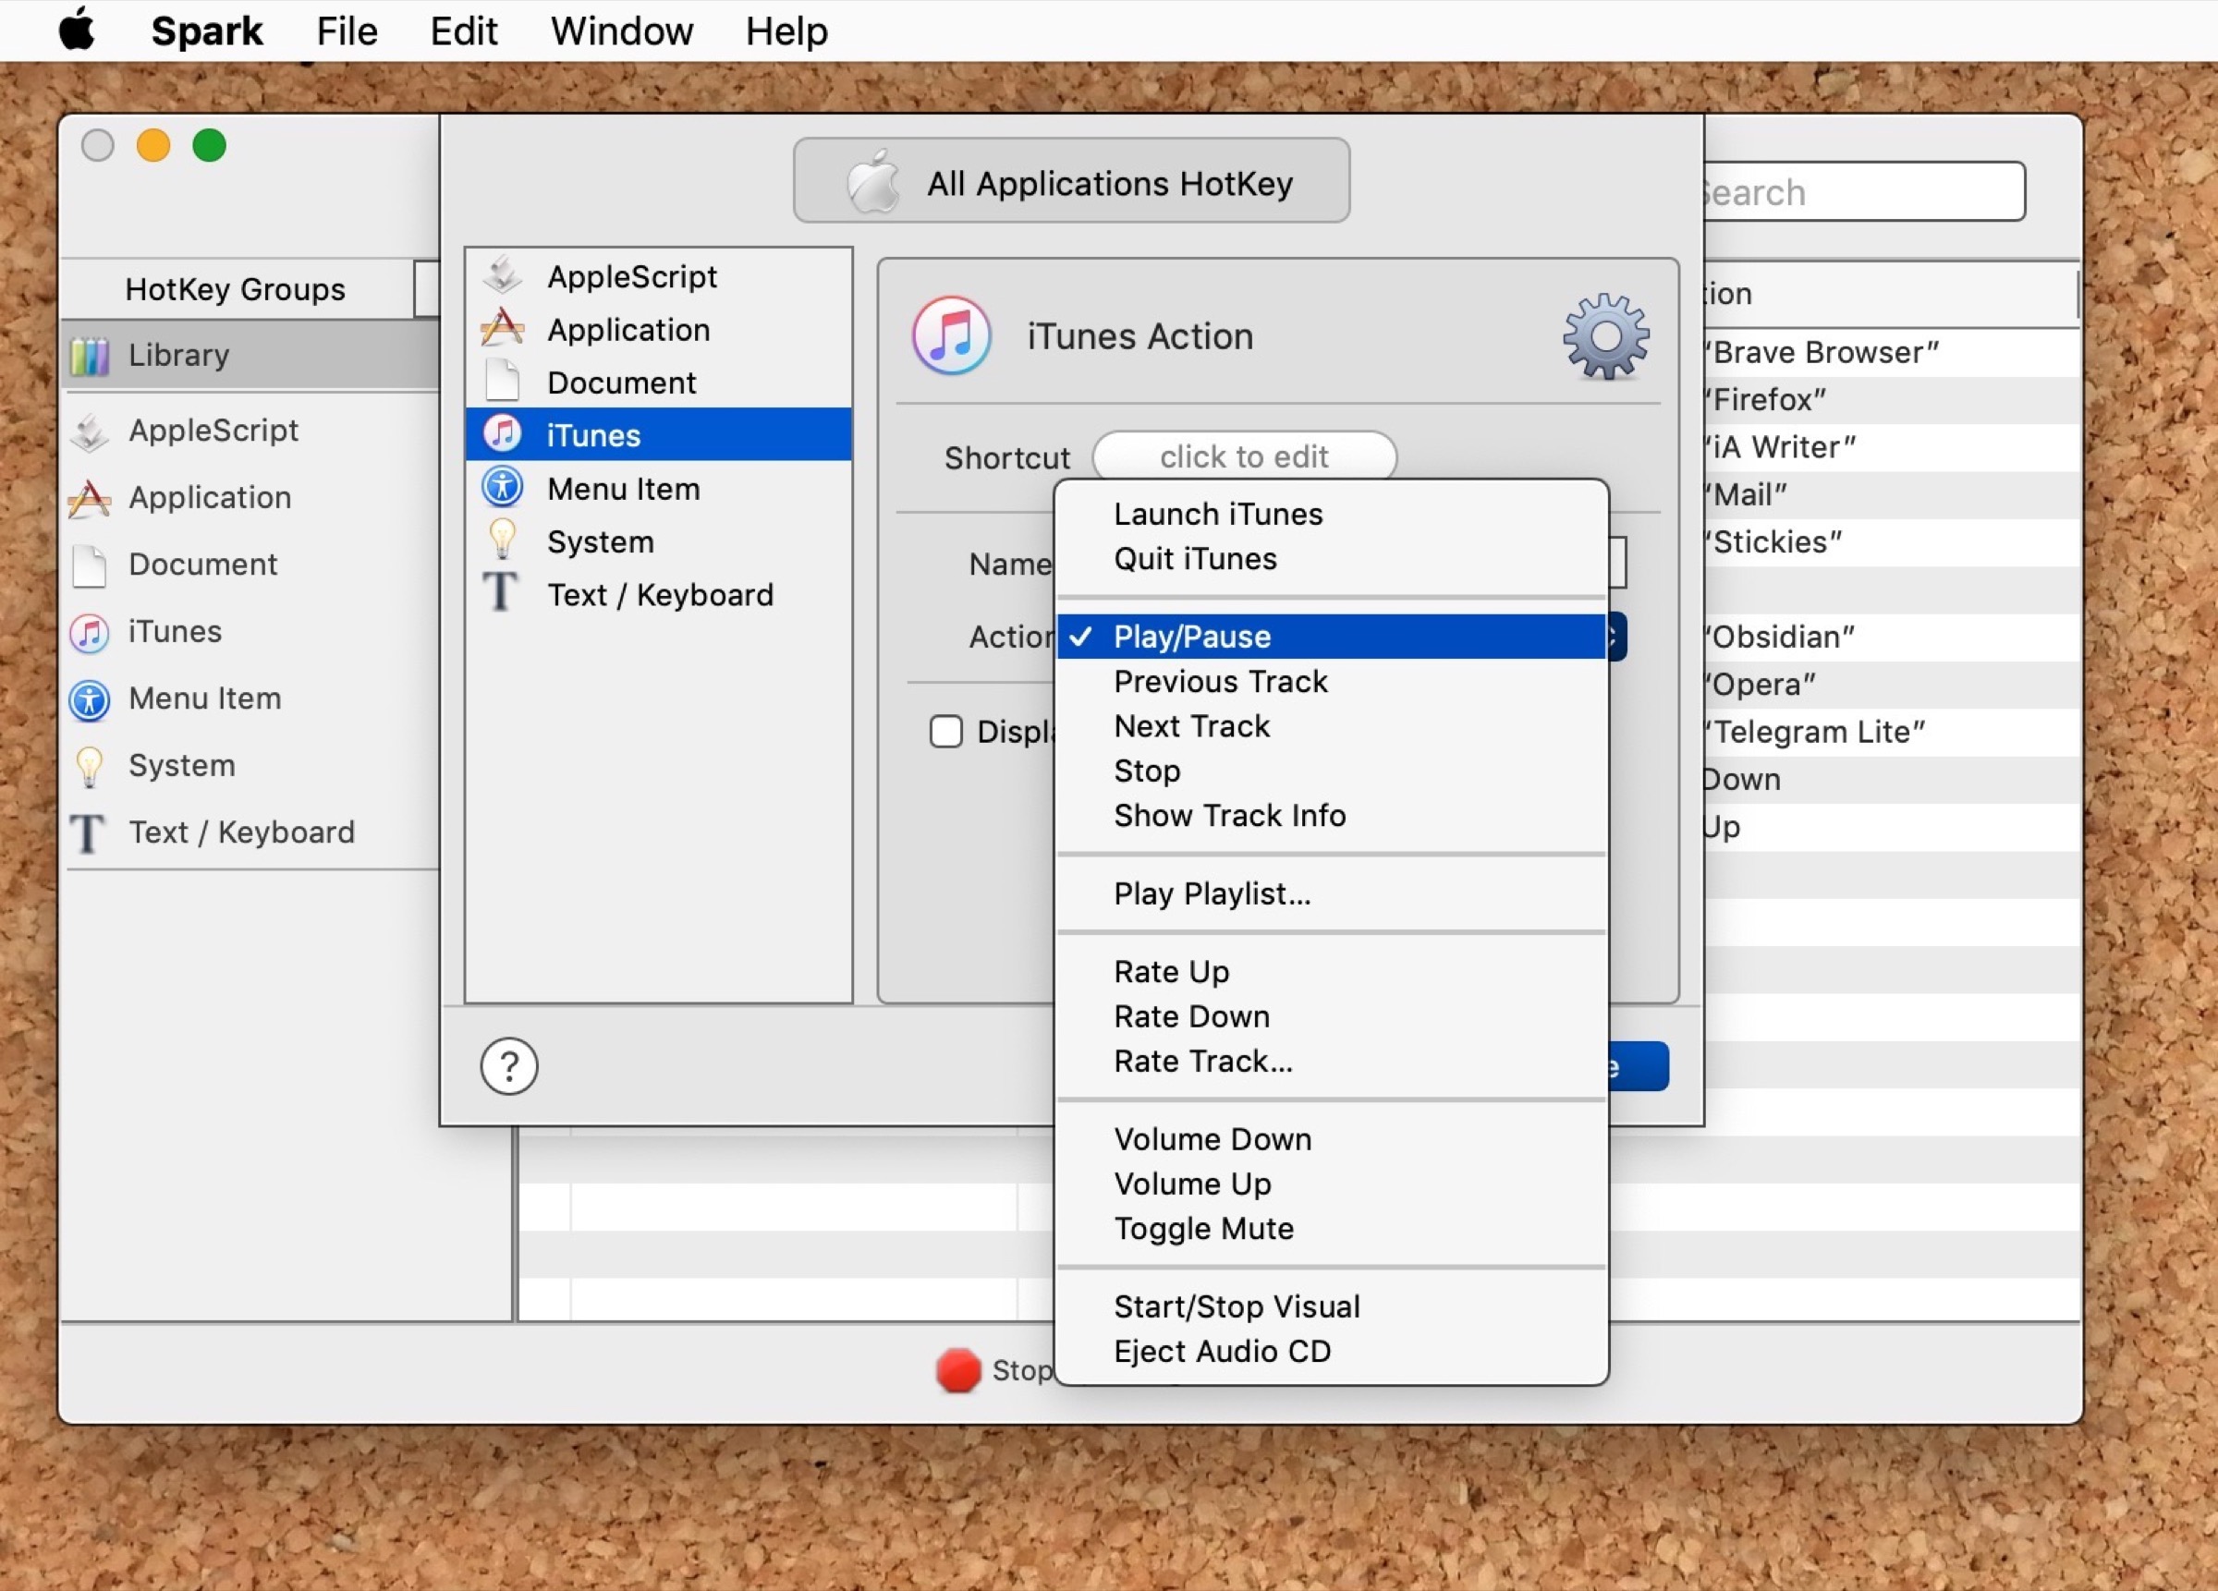Click the red Stop Spark daemon button

[957, 1369]
